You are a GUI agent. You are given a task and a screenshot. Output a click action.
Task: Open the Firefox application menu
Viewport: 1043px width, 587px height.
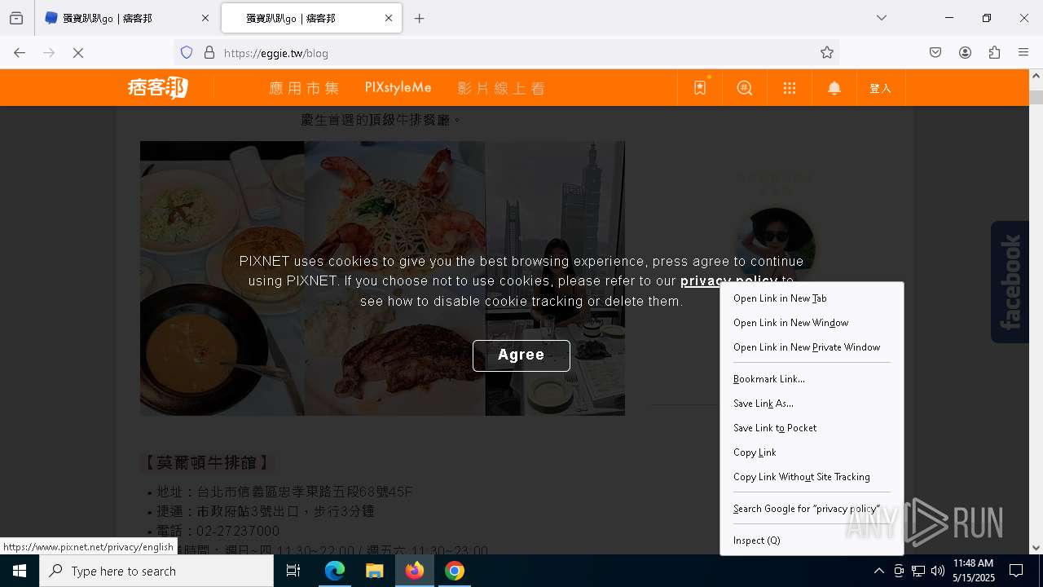point(1023,52)
